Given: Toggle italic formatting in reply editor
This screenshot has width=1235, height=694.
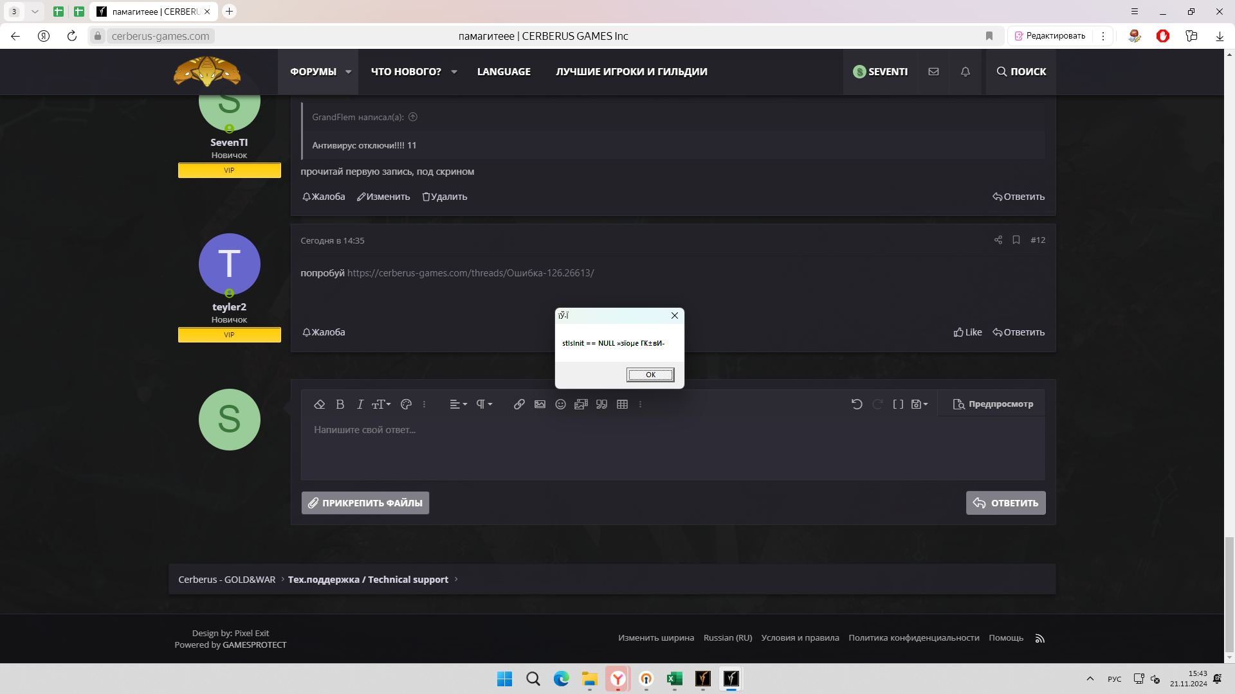Looking at the screenshot, I should (360, 404).
